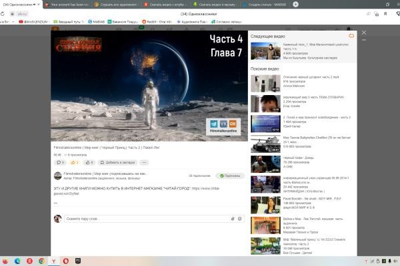Switch to the 'Создать статью - MABIAB' tab

click(x=264, y=5)
